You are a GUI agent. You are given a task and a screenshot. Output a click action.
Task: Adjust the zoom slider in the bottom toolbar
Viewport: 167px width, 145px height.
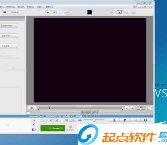point(94,120)
